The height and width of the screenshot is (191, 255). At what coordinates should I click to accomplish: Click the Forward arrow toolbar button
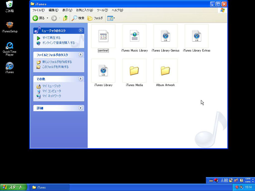click(54, 18)
